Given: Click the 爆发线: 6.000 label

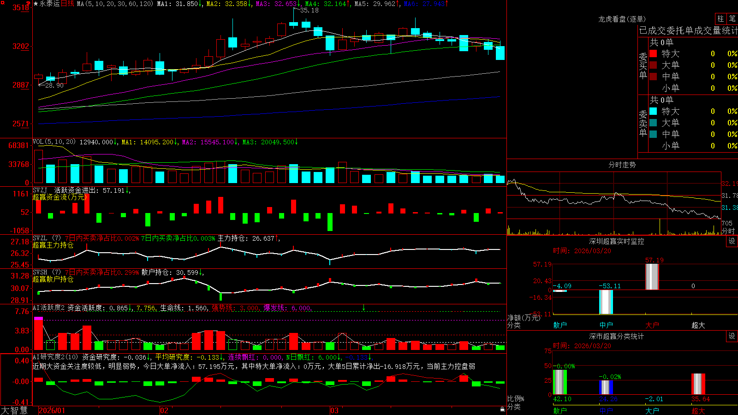Looking at the screenshot, I should (x=287, y=308).
